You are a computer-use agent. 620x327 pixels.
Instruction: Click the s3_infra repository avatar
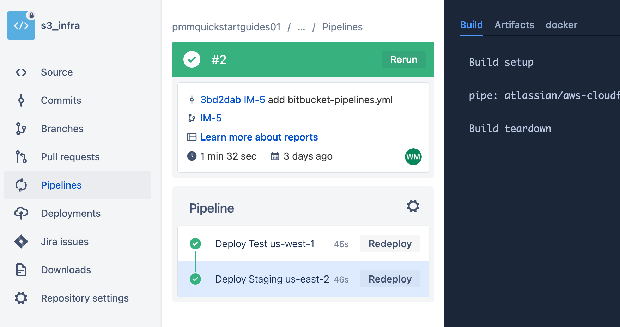click(21, 25)
